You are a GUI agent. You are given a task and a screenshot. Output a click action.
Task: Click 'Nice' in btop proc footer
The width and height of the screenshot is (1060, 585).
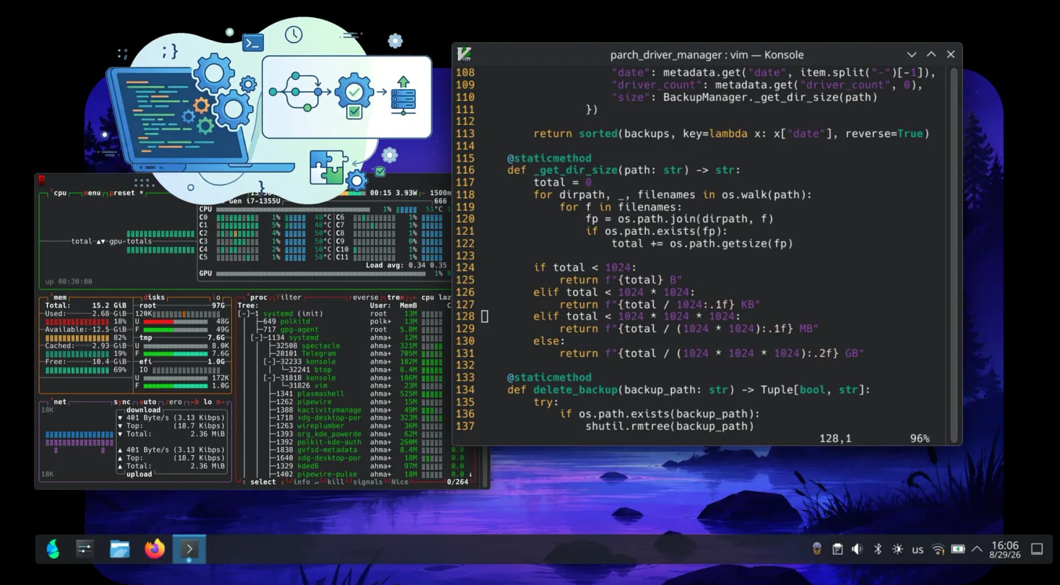[x=400, y=482]
